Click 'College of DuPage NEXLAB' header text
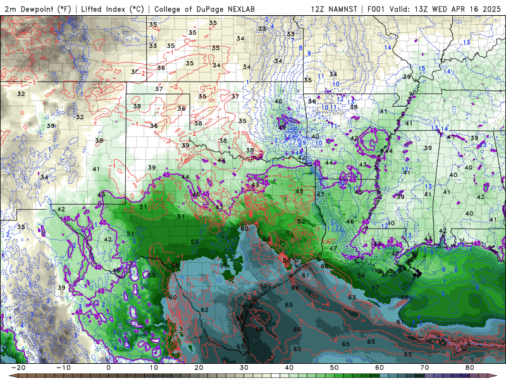This screenshot has height=379, width=506. click(x=204, y=9)
